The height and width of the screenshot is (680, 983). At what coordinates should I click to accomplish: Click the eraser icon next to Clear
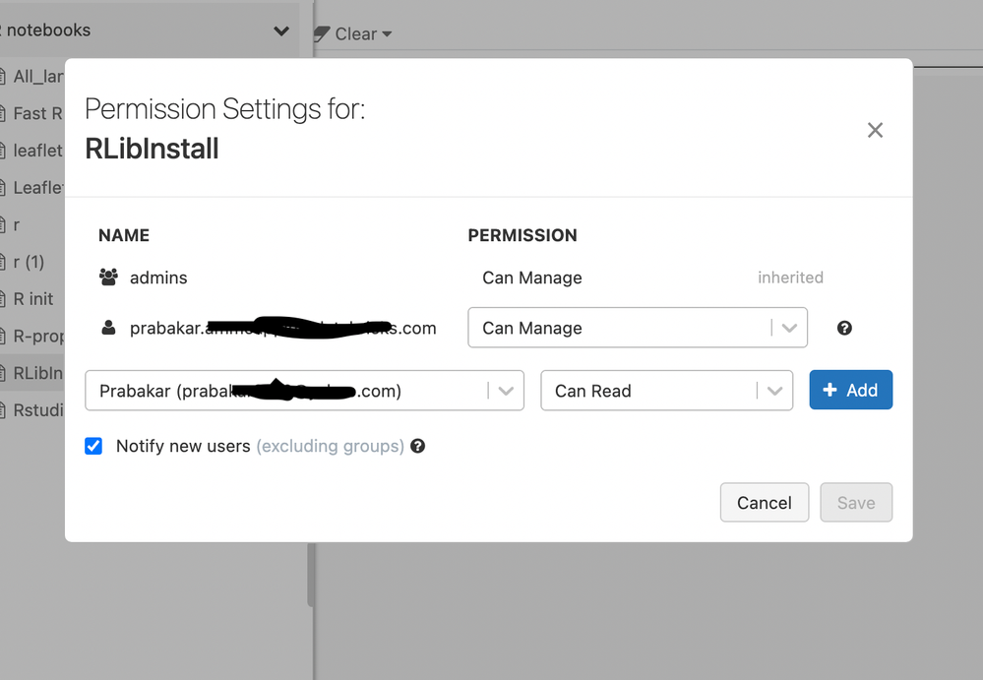pyautogui.click(x=322, y=34)
